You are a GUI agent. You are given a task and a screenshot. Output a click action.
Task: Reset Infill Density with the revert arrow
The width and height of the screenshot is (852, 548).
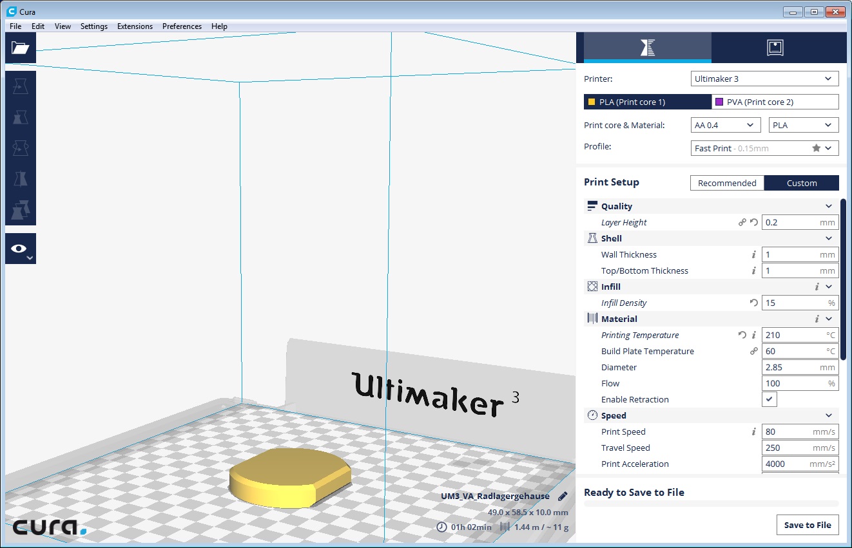point(753,303)
